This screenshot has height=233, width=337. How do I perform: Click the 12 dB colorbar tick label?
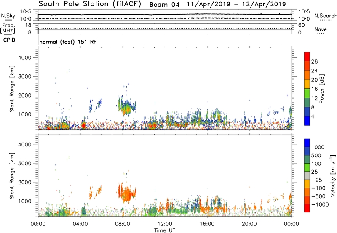[314, 98]
